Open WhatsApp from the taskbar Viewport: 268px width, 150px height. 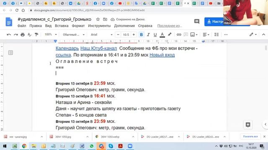(92, 146)
